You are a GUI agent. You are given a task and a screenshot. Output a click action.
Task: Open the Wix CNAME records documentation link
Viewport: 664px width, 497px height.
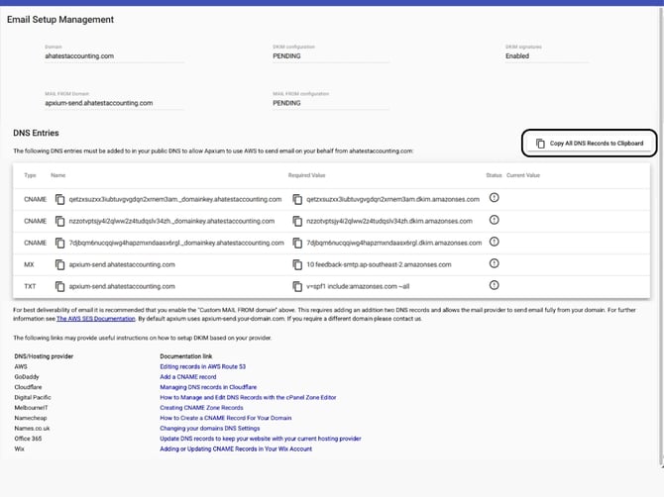pos(236,448)
